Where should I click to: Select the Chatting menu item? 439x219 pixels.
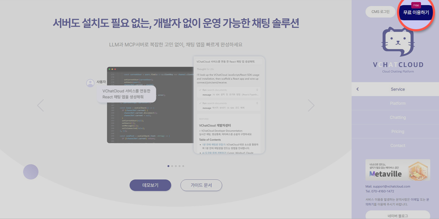pyautogui.click(x=398, y=117)
